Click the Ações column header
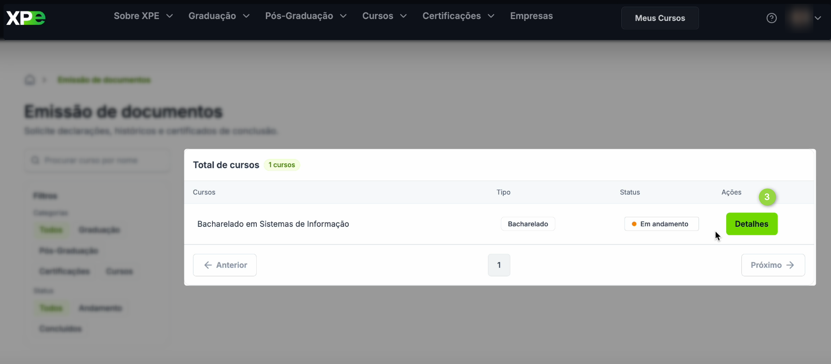The width and height of the screenshot is (831, 364). tap(731, 192)
